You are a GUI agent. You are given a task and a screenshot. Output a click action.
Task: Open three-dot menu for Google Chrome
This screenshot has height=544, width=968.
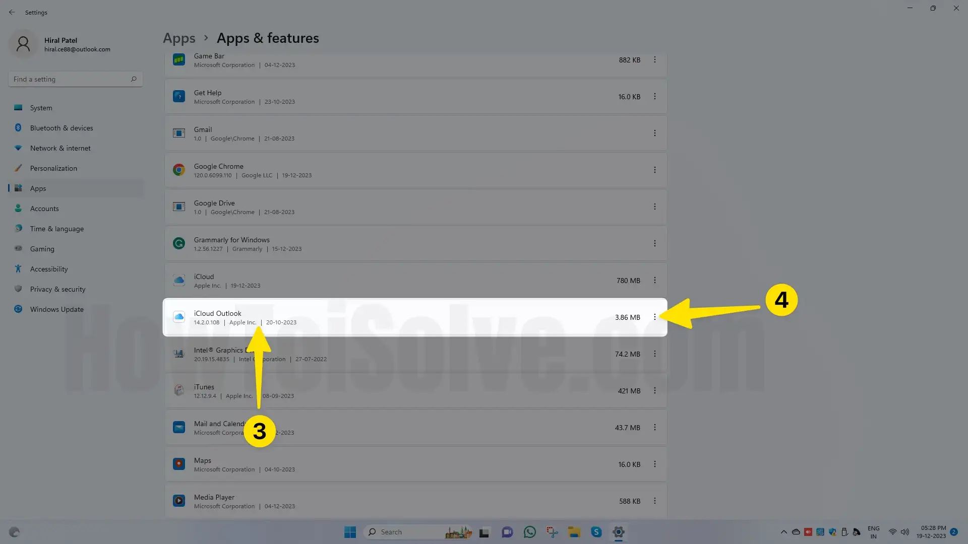pyautogui.click(x=654, y=170)
